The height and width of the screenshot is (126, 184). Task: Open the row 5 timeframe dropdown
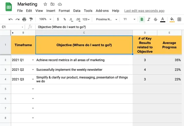[x=33, y=89]
